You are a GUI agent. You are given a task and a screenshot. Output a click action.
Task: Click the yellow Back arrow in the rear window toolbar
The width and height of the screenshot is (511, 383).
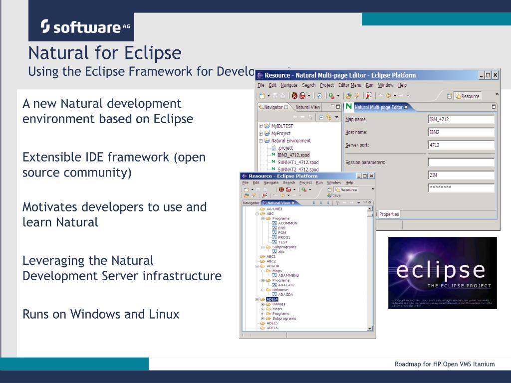pos(388,96)
